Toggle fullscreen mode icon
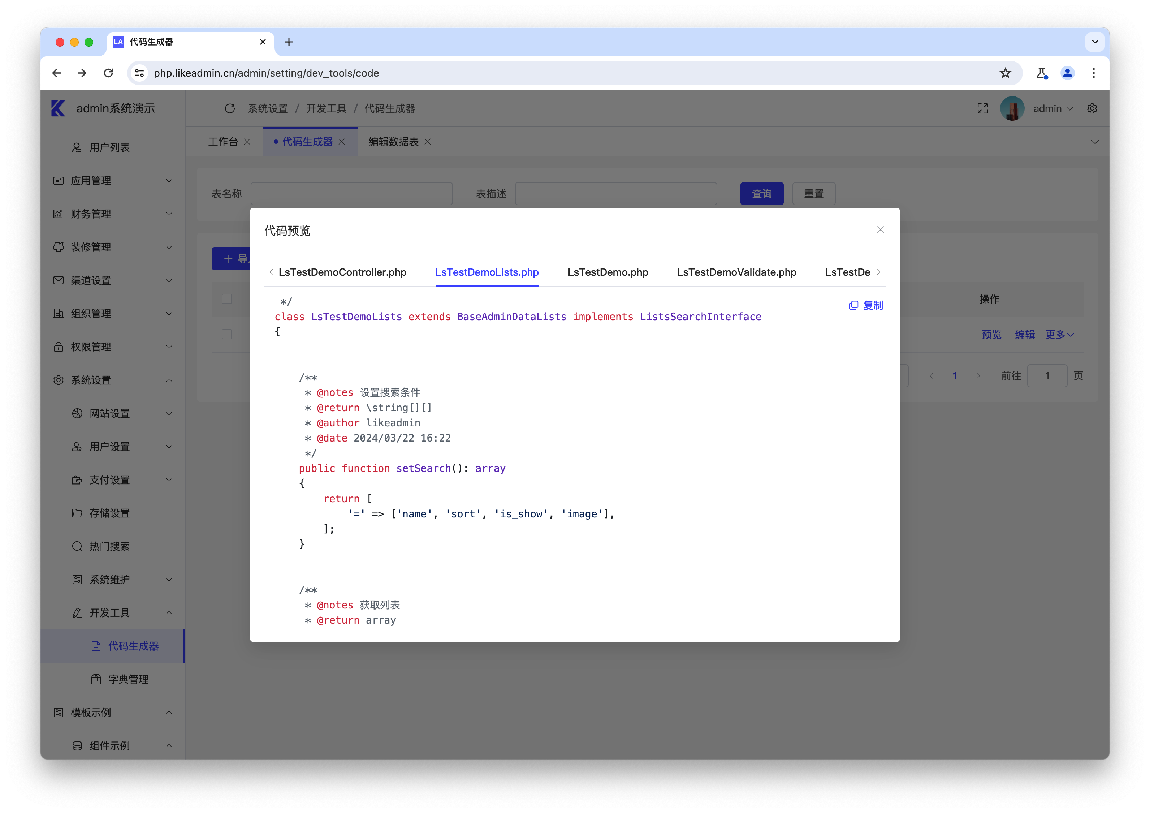This screenshot has height=813, width=1150. [x=982, y=108]
